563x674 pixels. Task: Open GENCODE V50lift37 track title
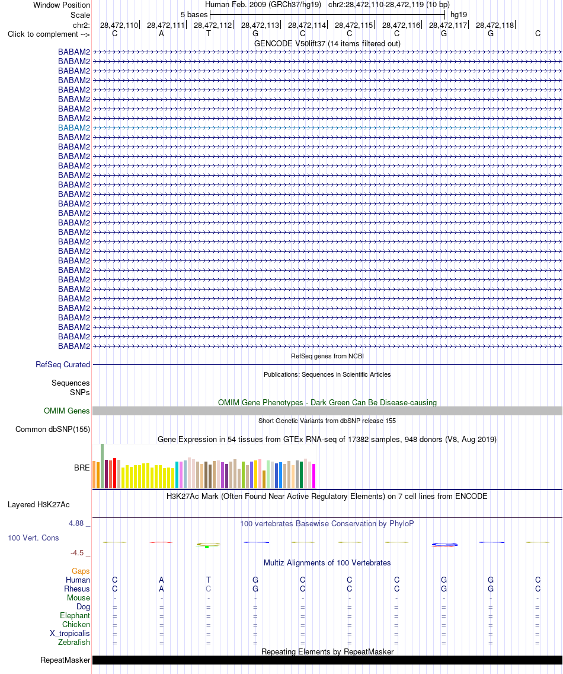[x=327, y=43]
